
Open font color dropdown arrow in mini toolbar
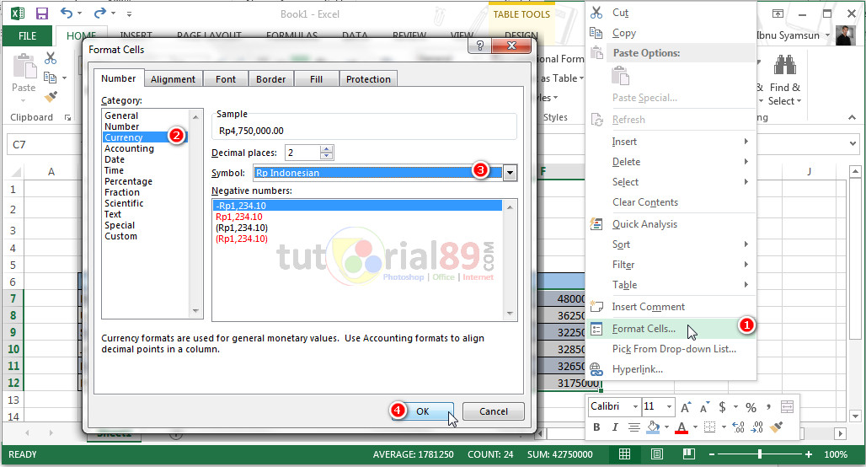click(695, 427)
